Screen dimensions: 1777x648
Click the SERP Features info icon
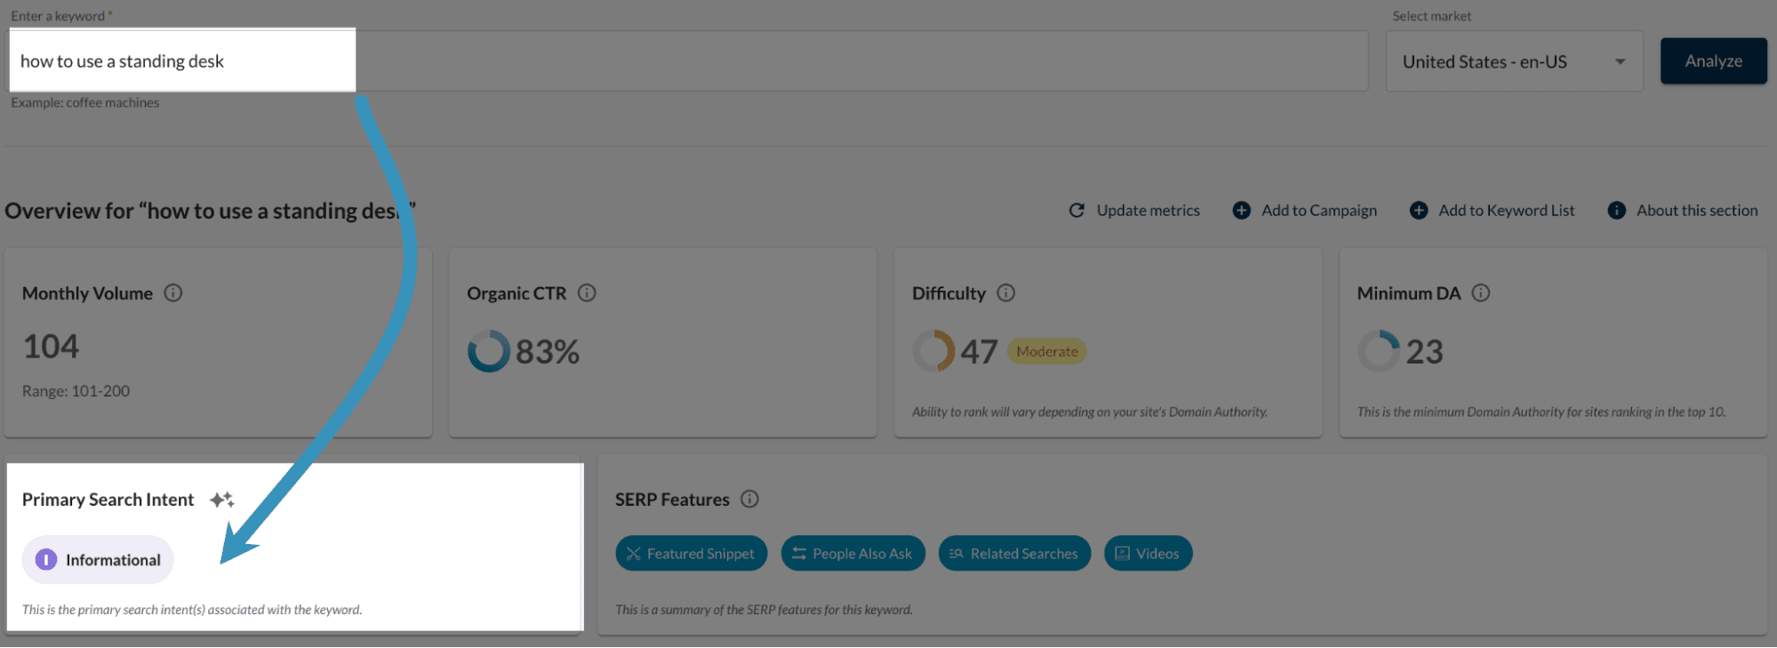749,500
